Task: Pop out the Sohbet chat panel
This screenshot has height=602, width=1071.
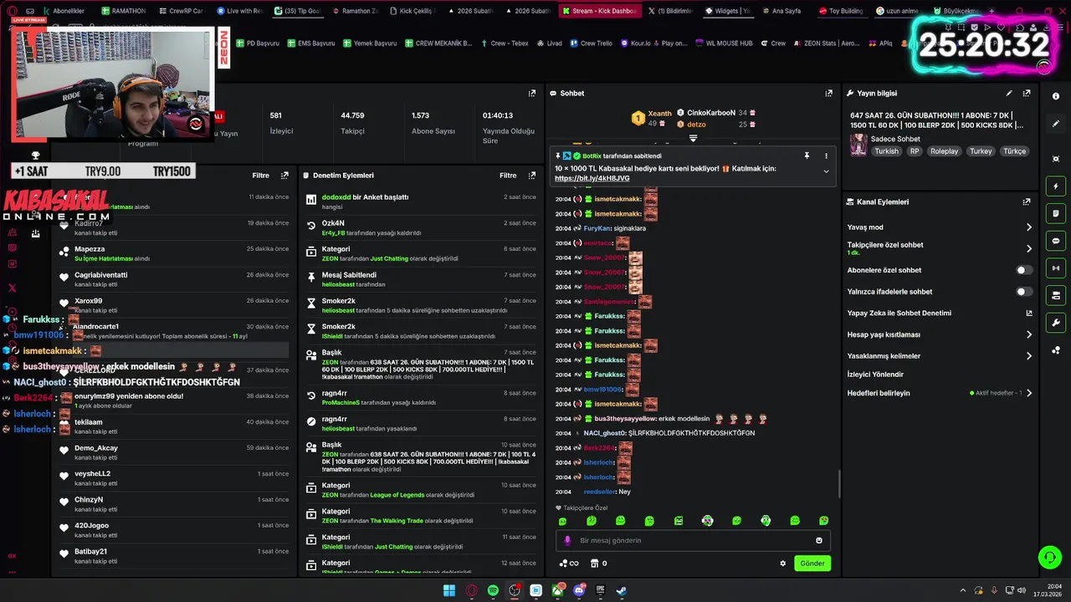Action: tap(828, 94)
